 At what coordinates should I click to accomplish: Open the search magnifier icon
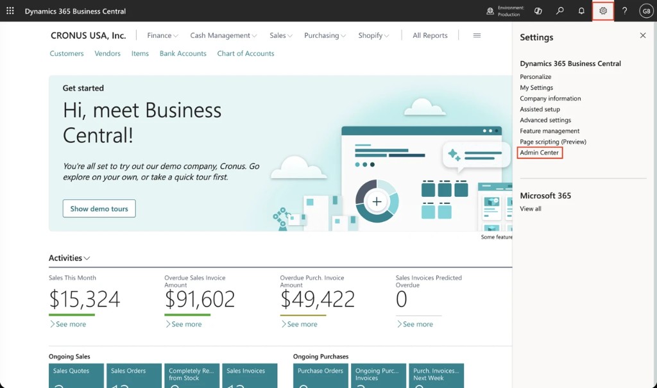[x=559, y=11]
